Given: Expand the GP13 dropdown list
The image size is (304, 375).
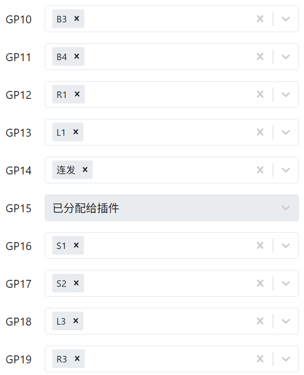Looking at the screenshot, I should pos(286,132).
